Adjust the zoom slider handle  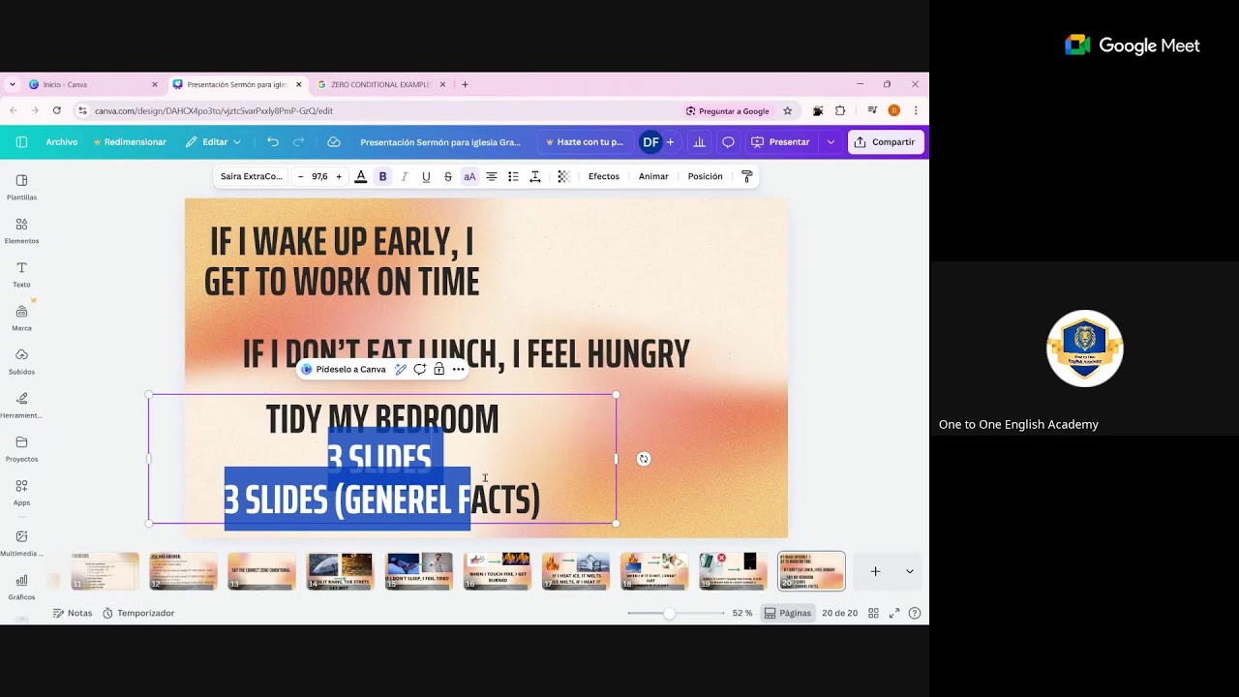click(669, 613)
